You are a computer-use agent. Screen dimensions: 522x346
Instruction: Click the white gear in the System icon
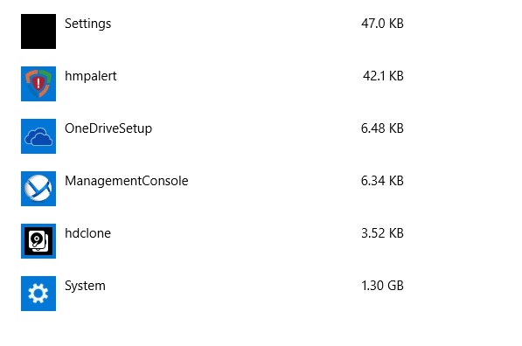[x=38, y=294]
